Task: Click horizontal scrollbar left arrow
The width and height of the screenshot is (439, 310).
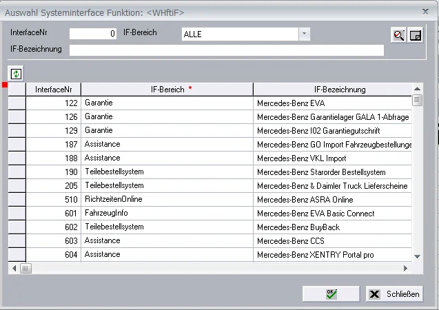Action: [x=14, y=268]
